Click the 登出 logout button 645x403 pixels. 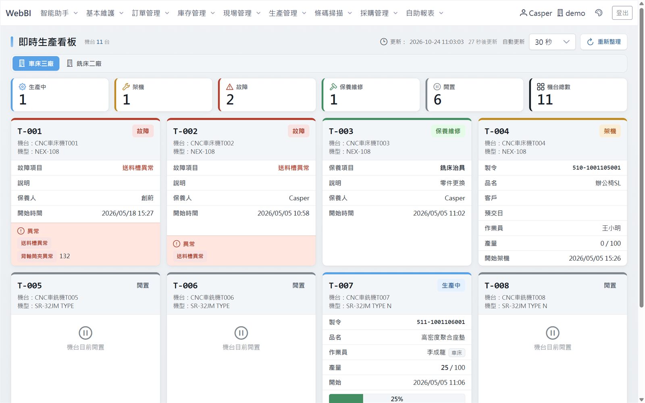pyautogui.click(x=622, y=13)
